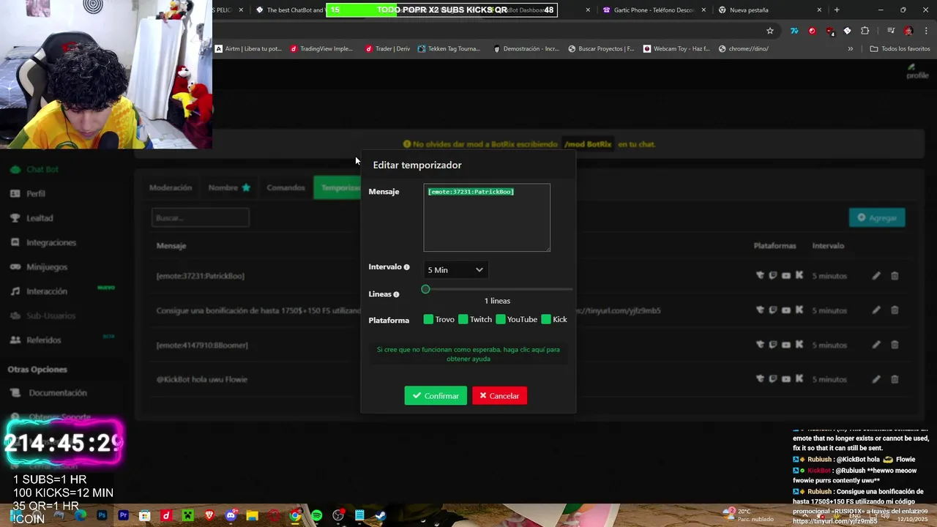Confirm the timer edit with Confirmar
The width and height of the screenshot is (937, 527).
click(436, 396)
